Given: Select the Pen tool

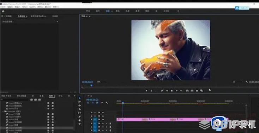Looking at the screenshot, I should point(80,116).
